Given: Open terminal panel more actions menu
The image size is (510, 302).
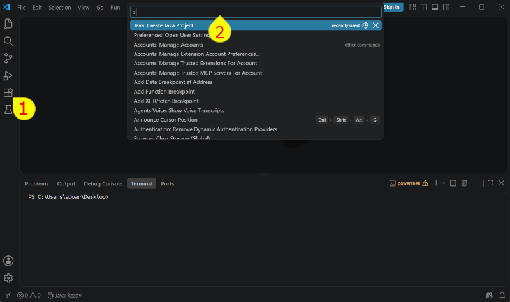Looking at the screenshot, I should tap(475, 183).
